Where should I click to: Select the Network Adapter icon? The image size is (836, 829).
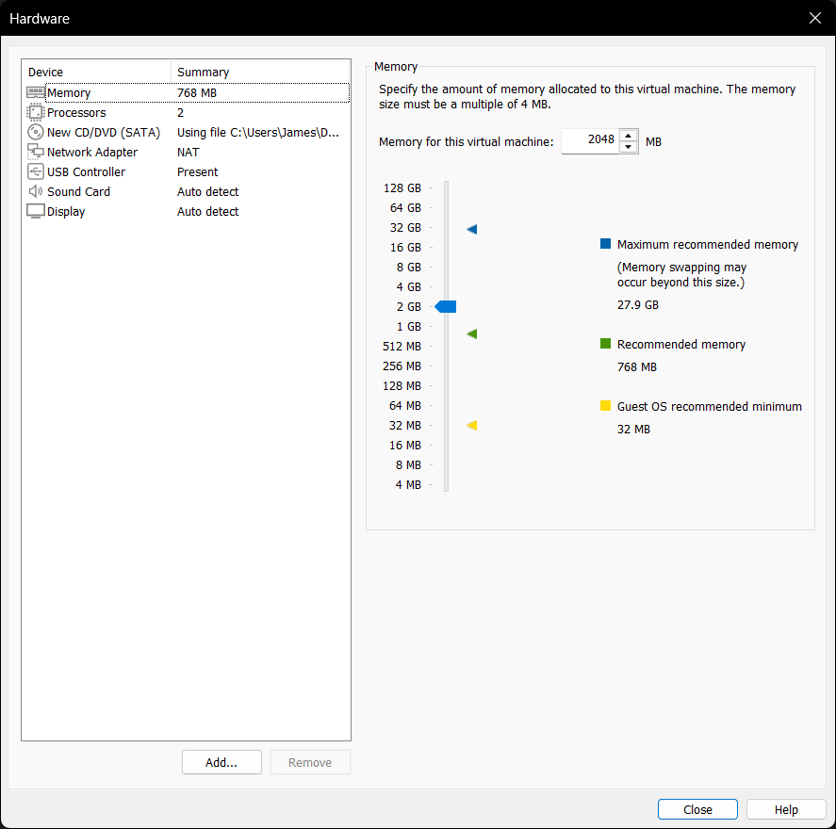click(x=36, y=153)
